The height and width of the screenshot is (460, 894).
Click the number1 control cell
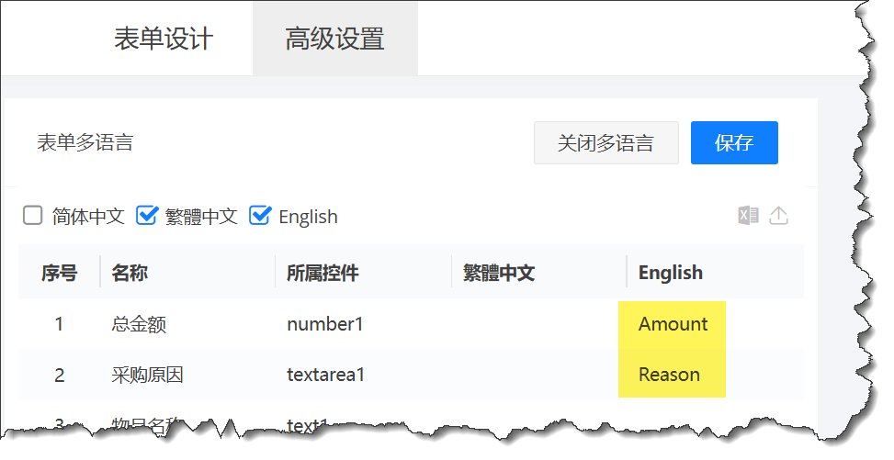(x=325, y=324)
